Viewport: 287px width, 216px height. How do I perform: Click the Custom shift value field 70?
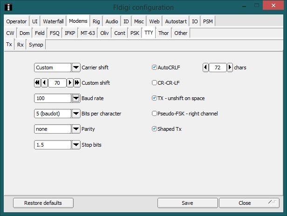point(57,83)
